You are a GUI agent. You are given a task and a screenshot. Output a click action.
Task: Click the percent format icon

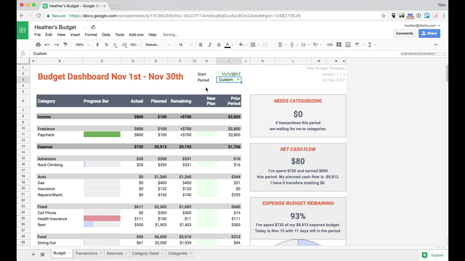[106, 45]
